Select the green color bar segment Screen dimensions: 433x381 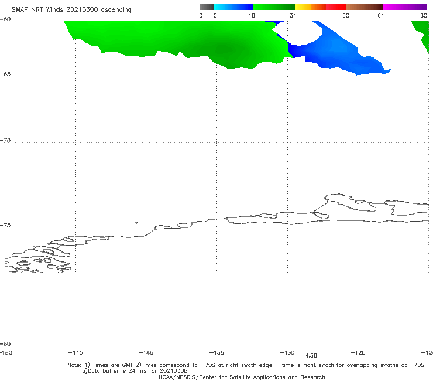274,7
